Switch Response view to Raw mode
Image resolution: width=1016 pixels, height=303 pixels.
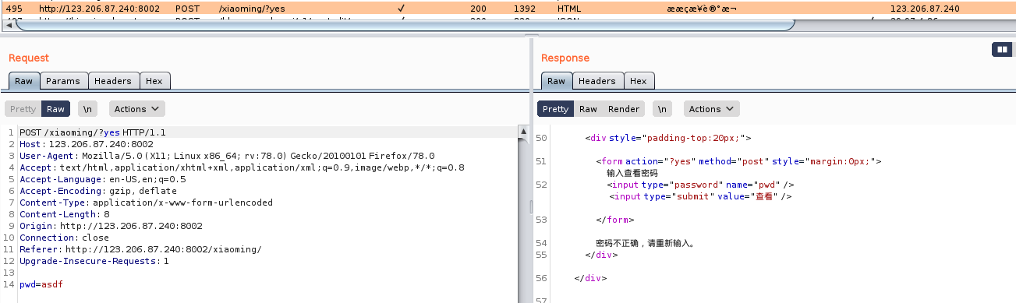coord(589,109)
